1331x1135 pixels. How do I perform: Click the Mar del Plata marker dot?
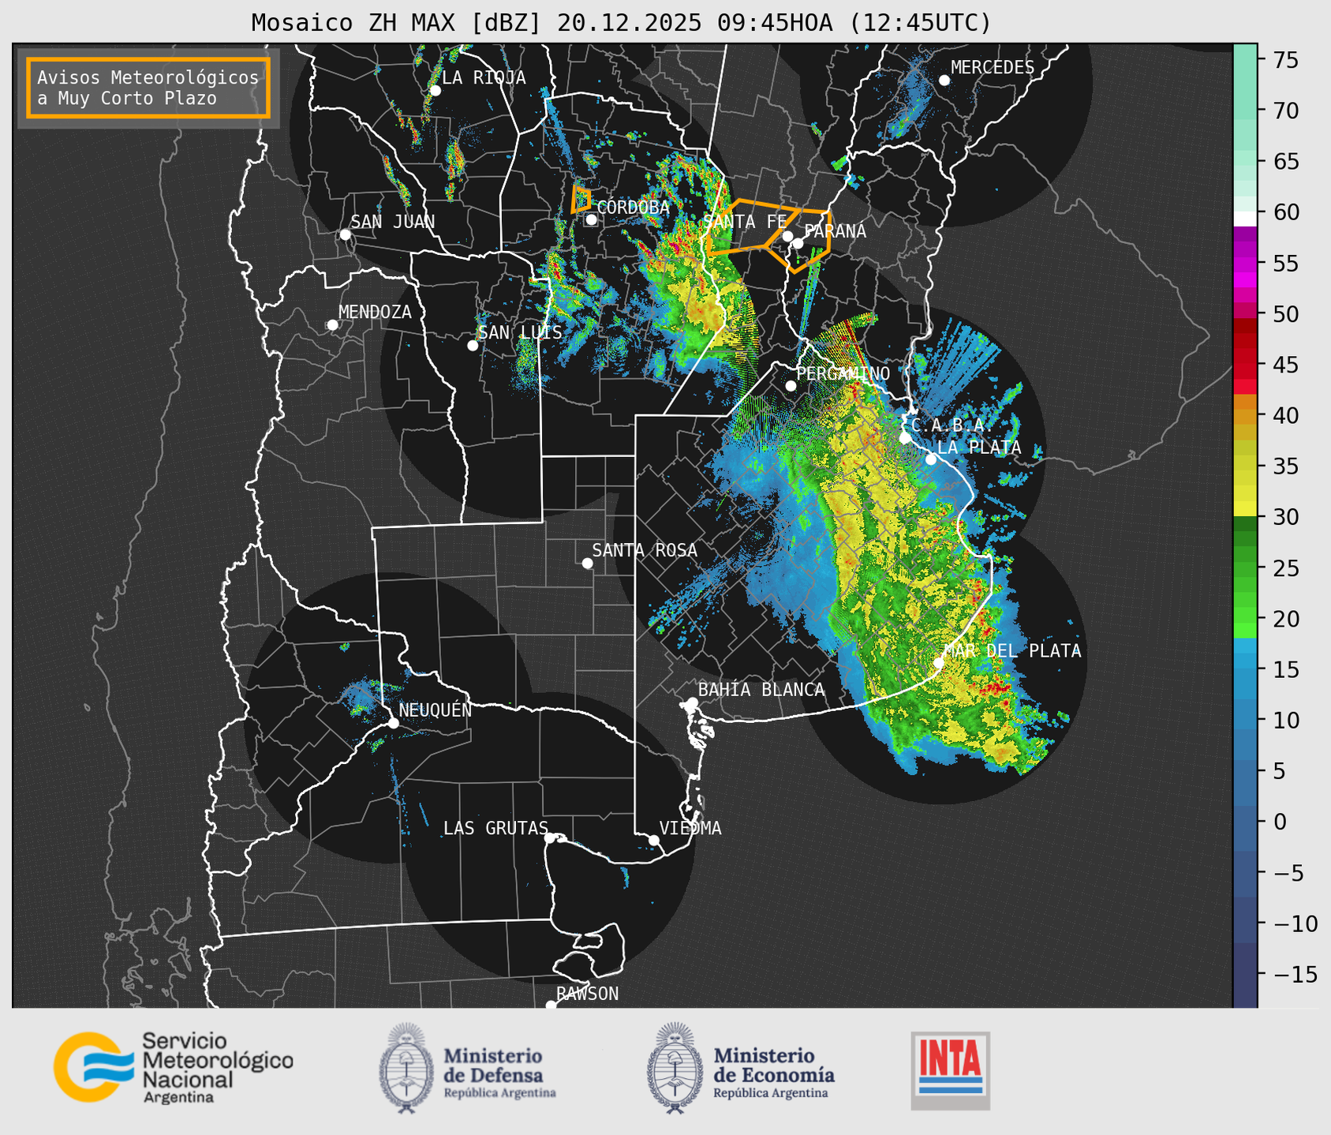tap(938, 662)
